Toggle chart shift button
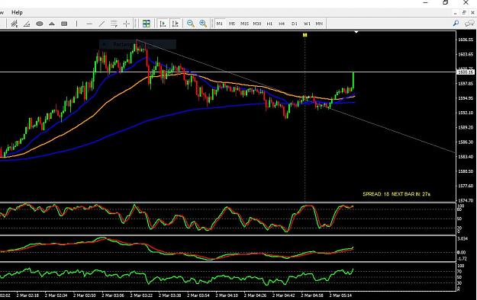This screenshot has width=477, height=300. 176,24
